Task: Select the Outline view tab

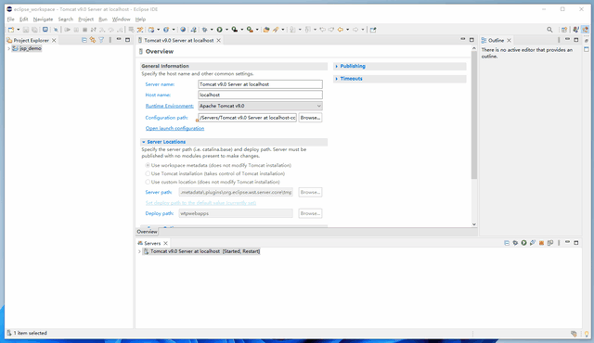Action: 496,40
